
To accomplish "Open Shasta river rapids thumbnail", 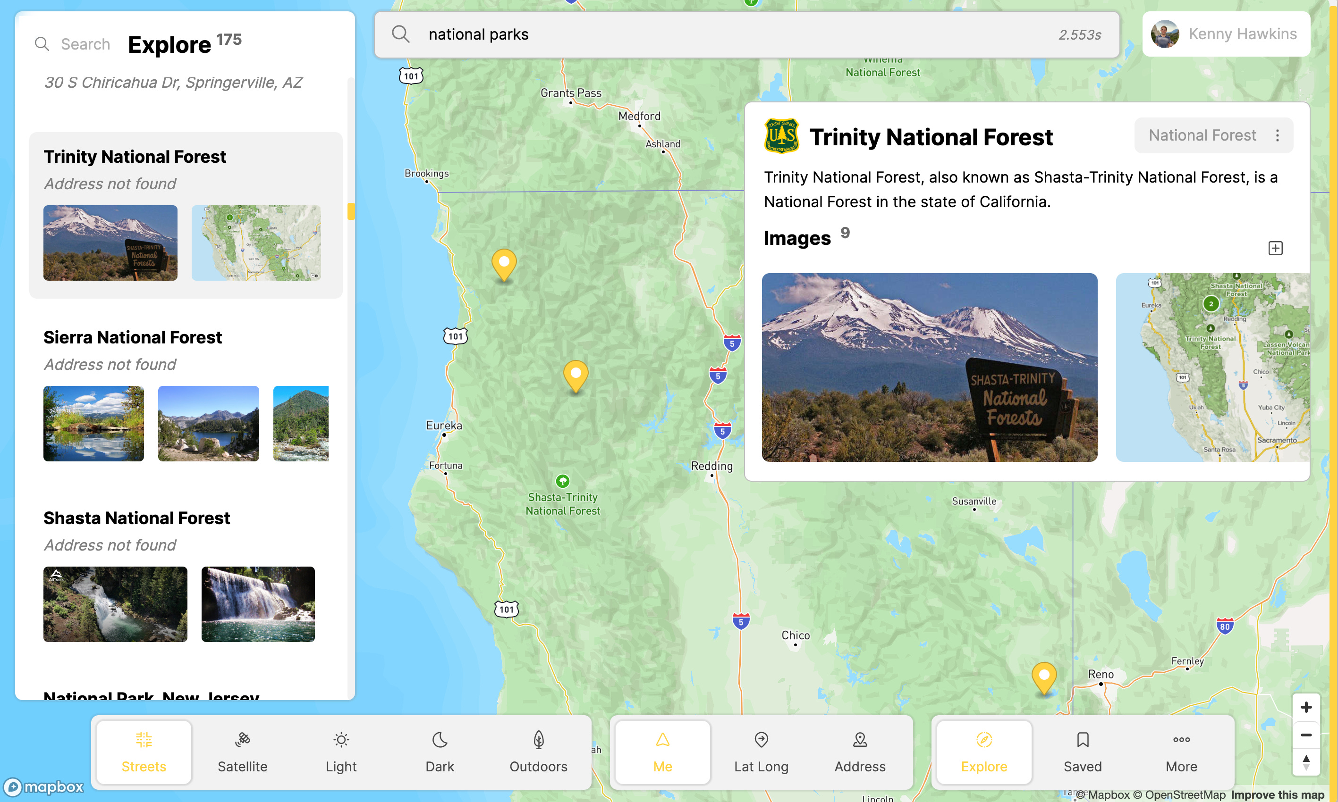I will (115, 604).
